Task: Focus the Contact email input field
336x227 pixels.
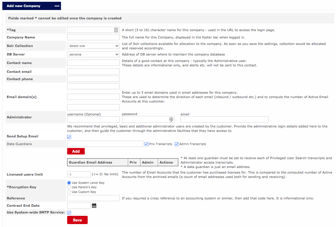Action: pos(93,72)
